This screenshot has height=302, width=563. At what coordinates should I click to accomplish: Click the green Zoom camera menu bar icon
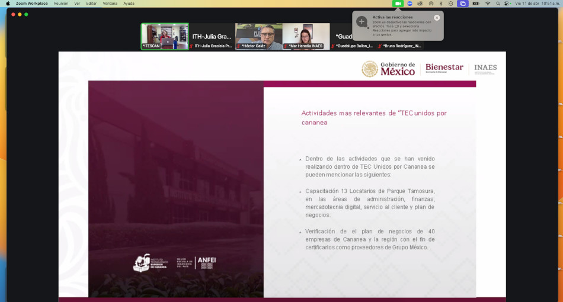click(x=398, y=3)
